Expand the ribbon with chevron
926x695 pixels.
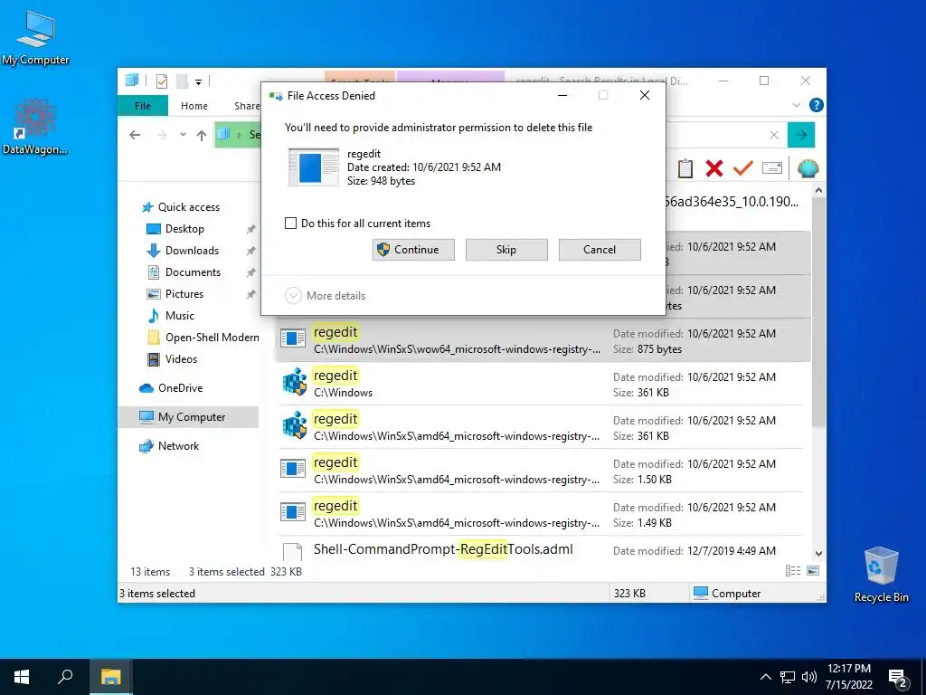coord(797,105)
